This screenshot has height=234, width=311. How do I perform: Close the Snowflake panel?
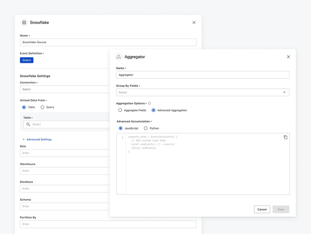[x=194, y=22]
